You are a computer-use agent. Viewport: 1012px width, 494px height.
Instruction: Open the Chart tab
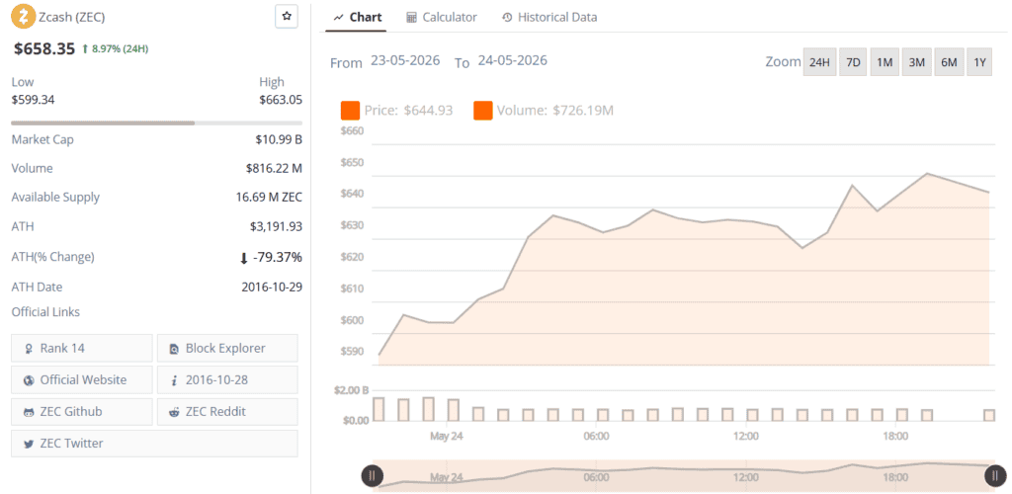pos(358,18)
